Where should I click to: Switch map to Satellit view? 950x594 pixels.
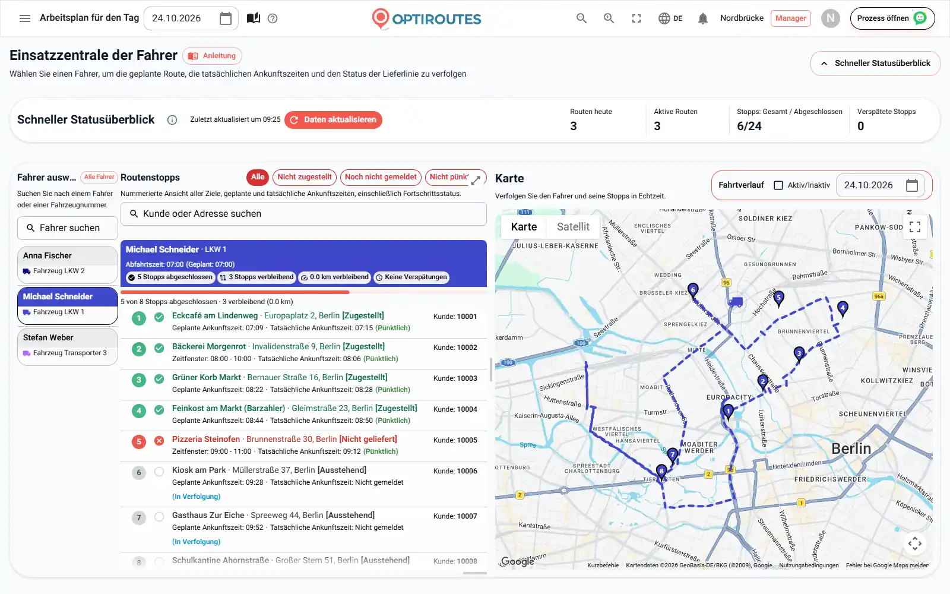[573, 227]
